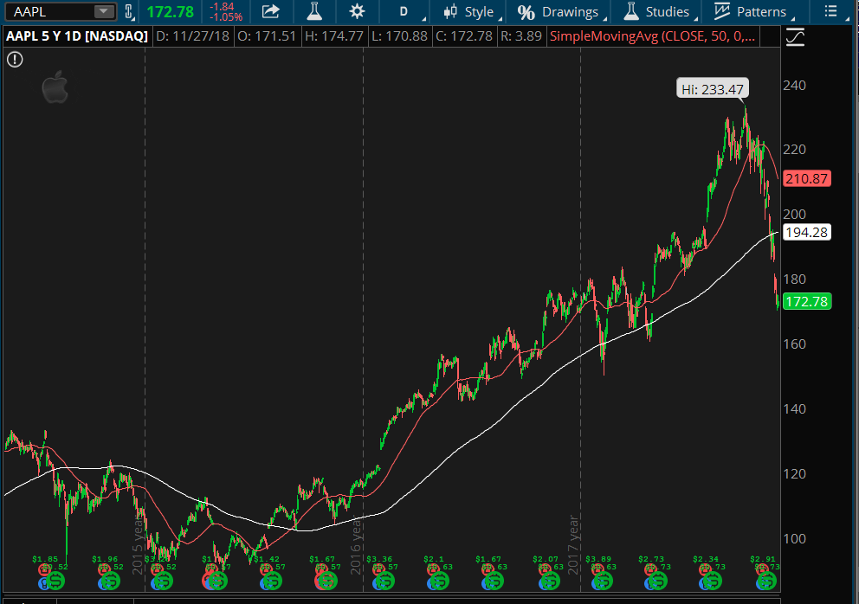Select the drawing tool icon above price axis
859x604 pixels.
click(795, 37)
